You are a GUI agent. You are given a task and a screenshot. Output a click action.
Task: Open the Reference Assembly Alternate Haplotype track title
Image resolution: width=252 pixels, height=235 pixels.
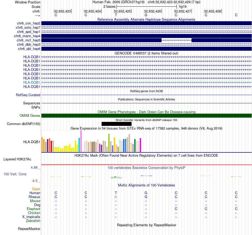(x=146, y=19)
